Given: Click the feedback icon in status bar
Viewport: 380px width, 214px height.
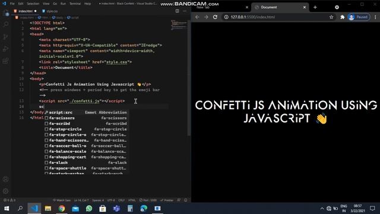Looking at the screenshot, I should pyautogui.click(x=179, y=200).
